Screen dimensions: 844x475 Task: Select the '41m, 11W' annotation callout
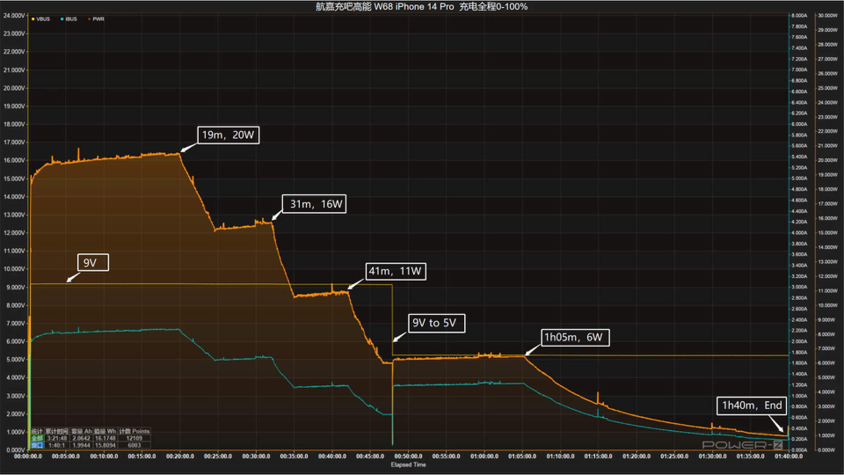coord(395,271)
